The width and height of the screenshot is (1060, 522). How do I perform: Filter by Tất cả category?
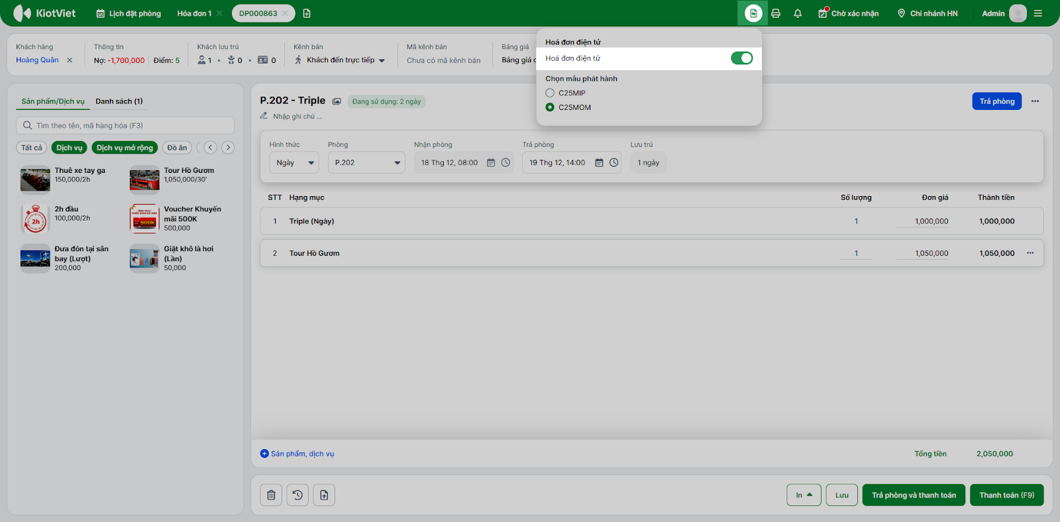pos(32,148)
